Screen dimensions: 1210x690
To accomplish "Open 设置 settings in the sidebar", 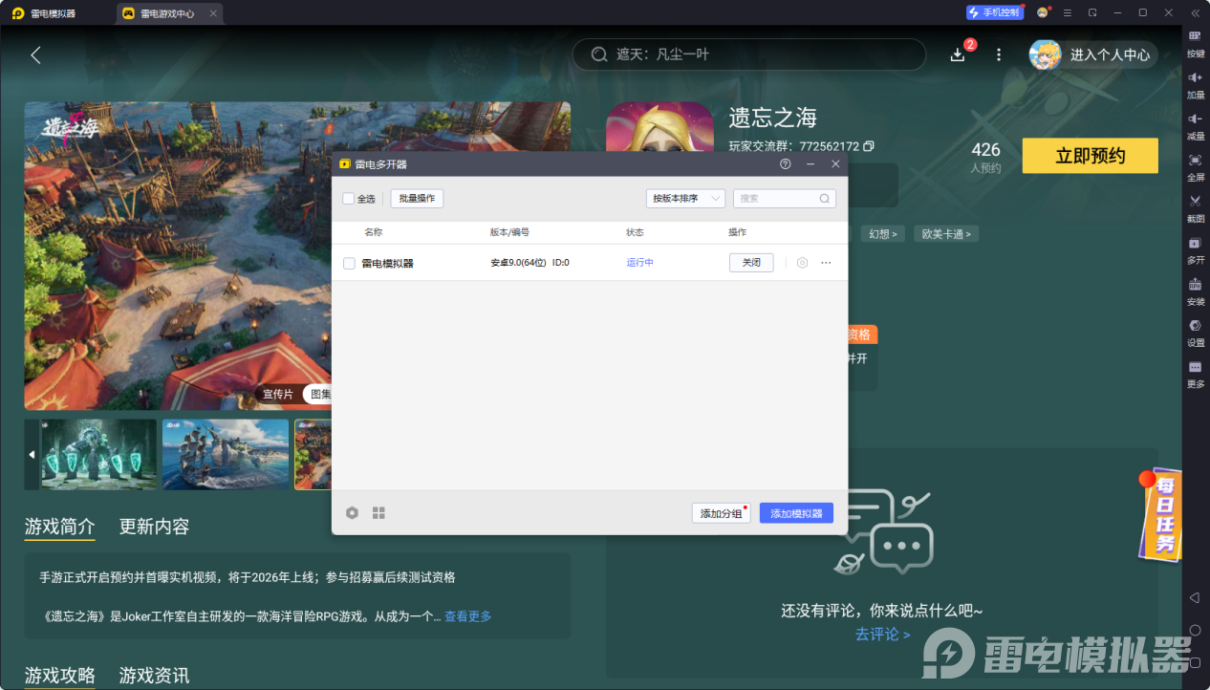I will pos(1195,332).
